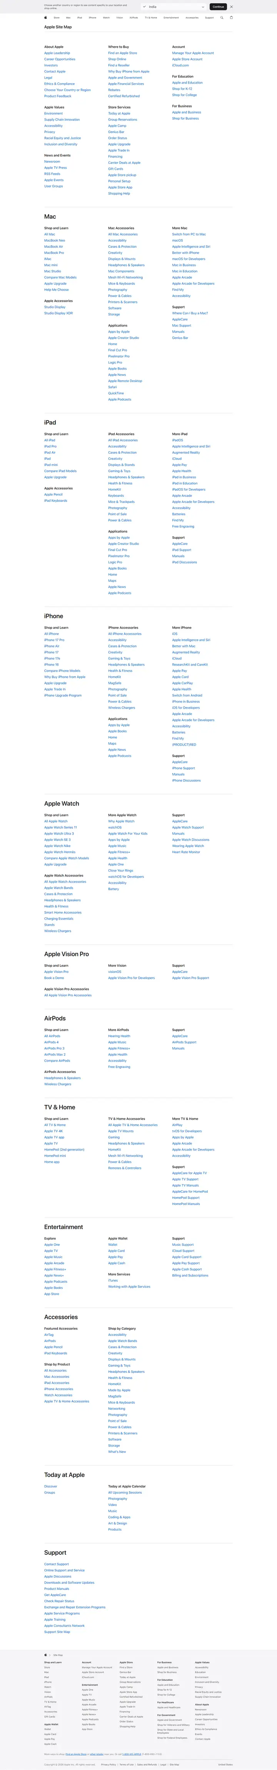The width and height of the screenshot is (277, 1770).
Task: Open Switch from PC to Mac link
Action: [x=189, y=234]
